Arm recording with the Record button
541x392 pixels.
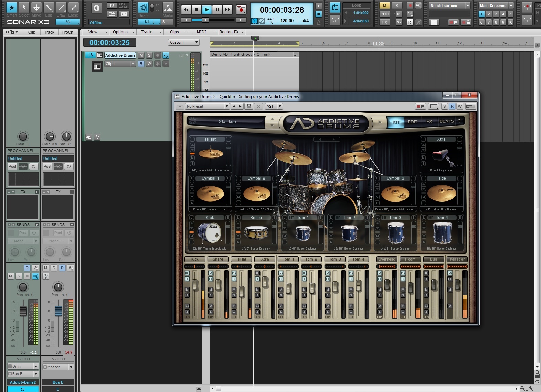(x=241, y=10)
